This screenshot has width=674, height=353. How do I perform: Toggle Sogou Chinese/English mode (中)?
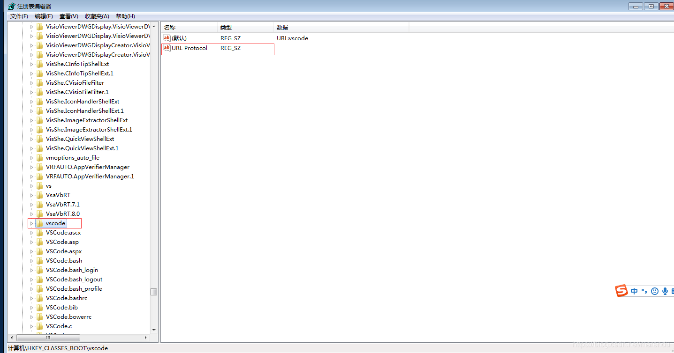point(634,291)
